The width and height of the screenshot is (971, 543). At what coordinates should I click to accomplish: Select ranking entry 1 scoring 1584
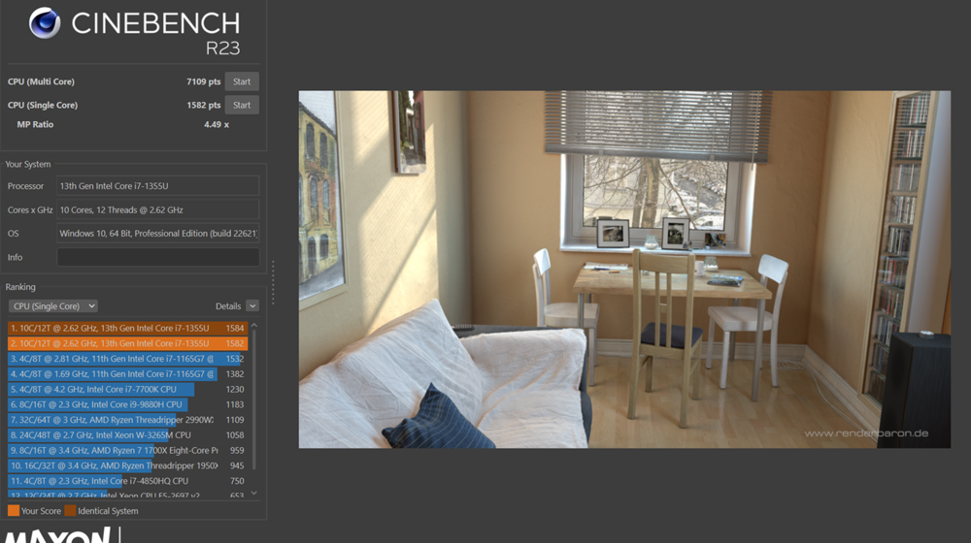click(x=127, y=329)
